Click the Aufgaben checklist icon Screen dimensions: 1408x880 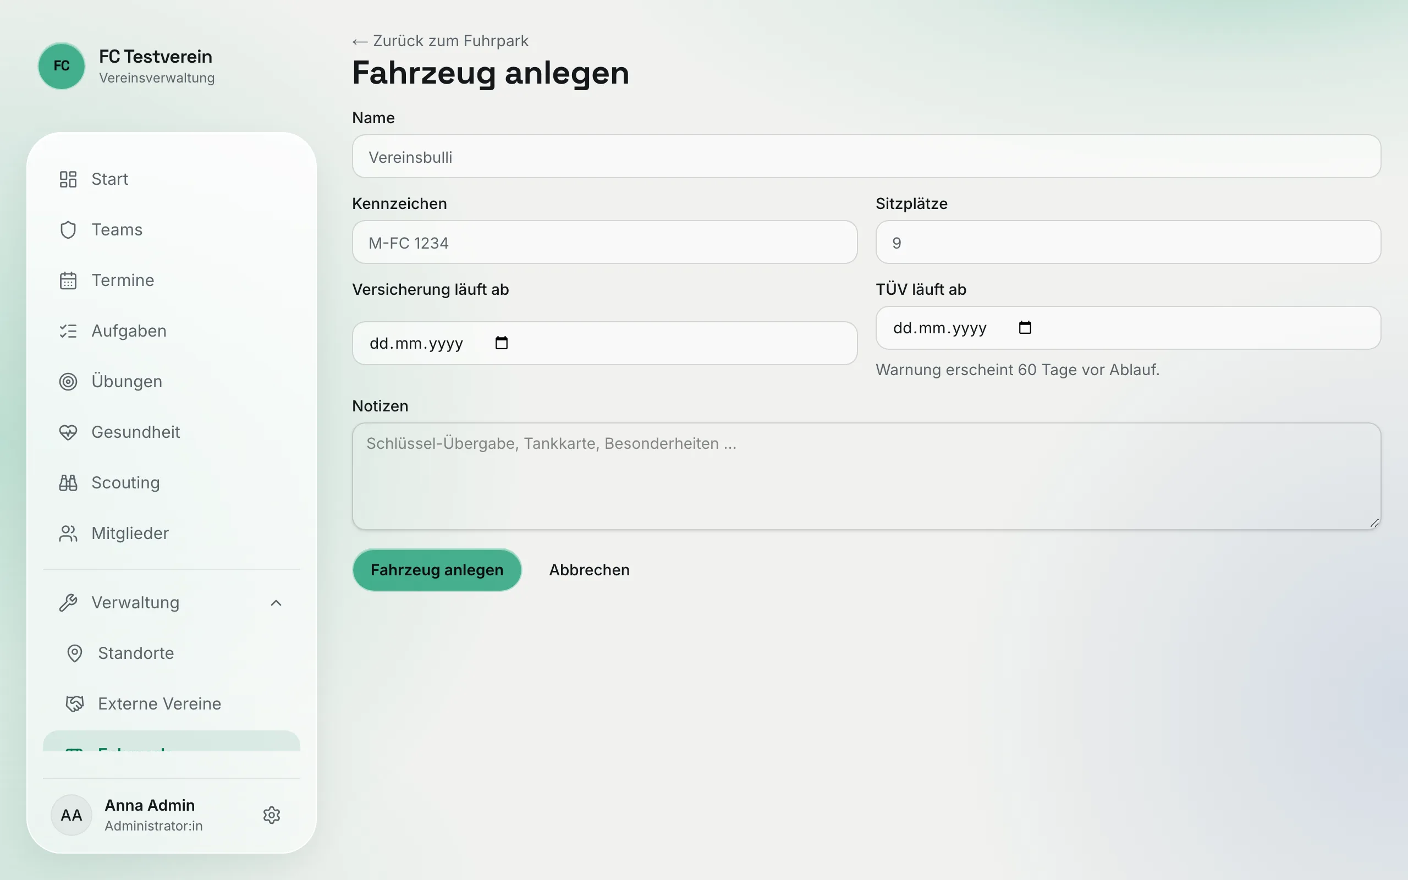[x=68, y=331]
